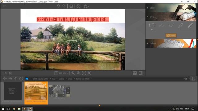
Task: Open the orange star app on taskbar
Action: (x=24, y=109)
